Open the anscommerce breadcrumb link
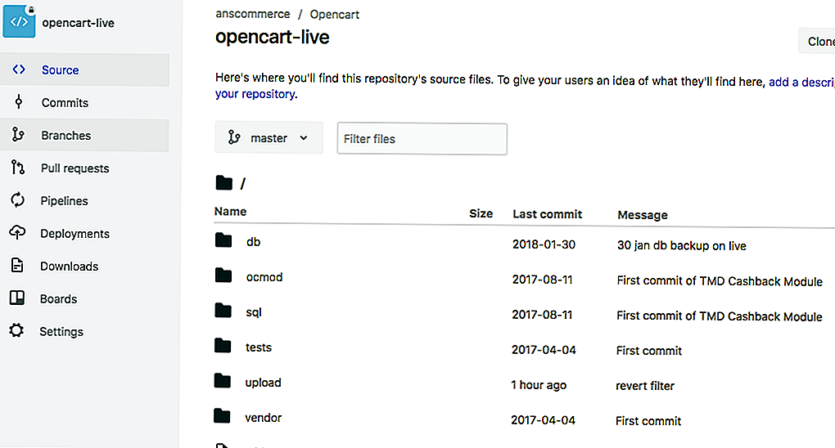 tap(252, 15)
